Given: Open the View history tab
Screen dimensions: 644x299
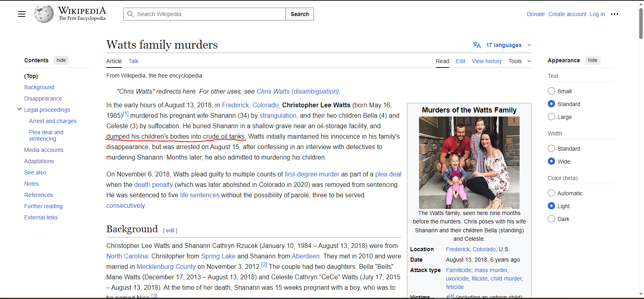Looking at the screenshot, I should click(x=487, y=61).
